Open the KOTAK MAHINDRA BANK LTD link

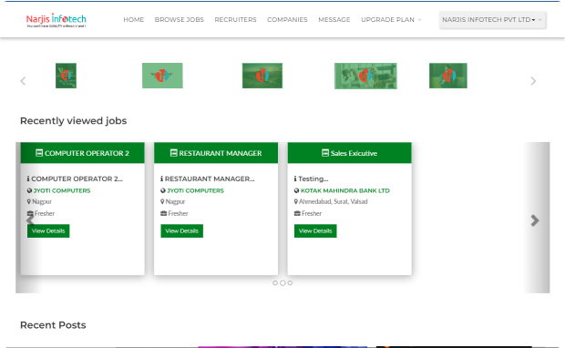click(x=345, y=190)
